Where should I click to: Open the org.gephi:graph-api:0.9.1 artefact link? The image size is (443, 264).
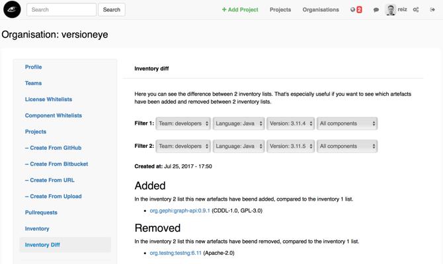pos(180,211)
